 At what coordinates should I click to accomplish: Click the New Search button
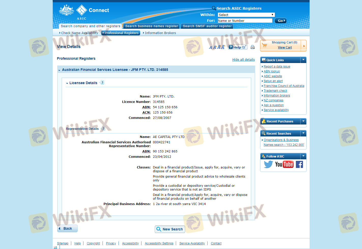click(x=170, y=229)
